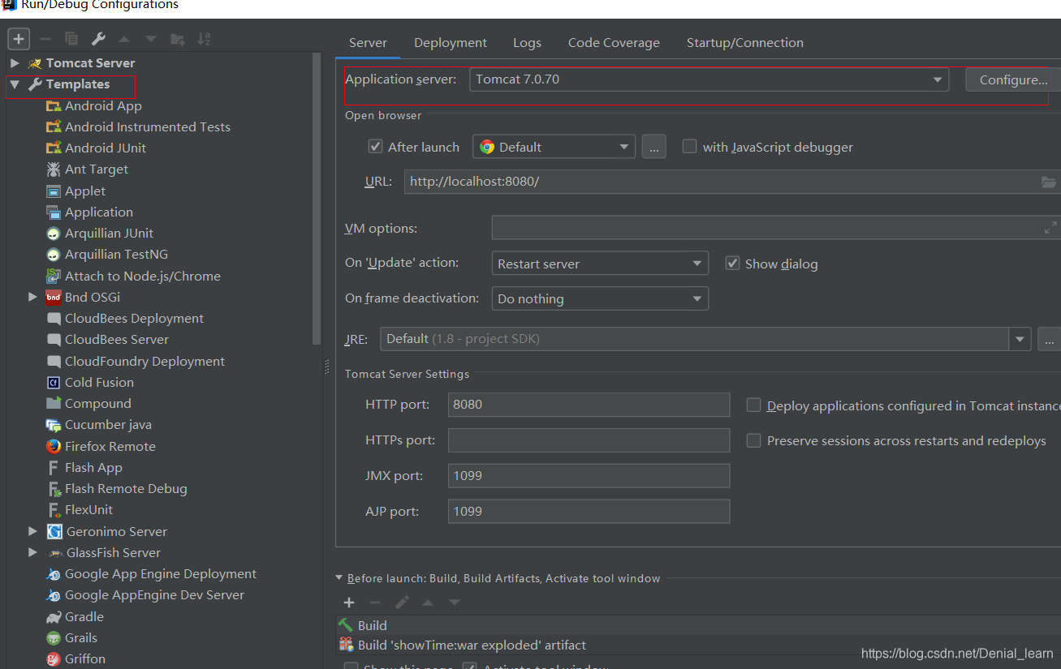Expand the Tomcat Server tree node
Image resolution: width=1061 pixels, height=669 pixels.
(15, 62)
